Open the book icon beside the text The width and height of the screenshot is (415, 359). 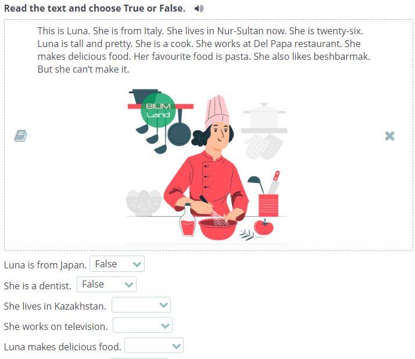(21, 136)
